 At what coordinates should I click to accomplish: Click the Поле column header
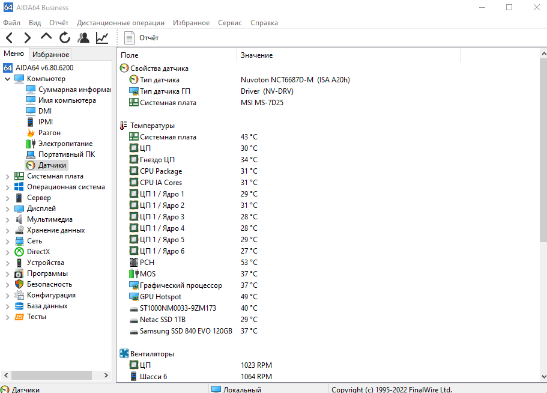[x=177, y=55]
